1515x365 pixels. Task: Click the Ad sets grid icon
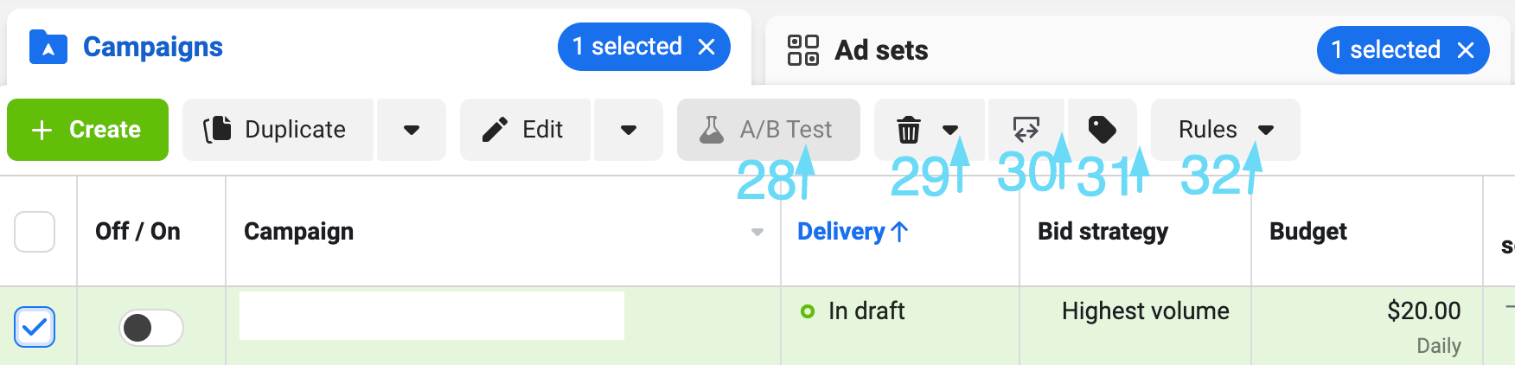(x=802, y=50)
